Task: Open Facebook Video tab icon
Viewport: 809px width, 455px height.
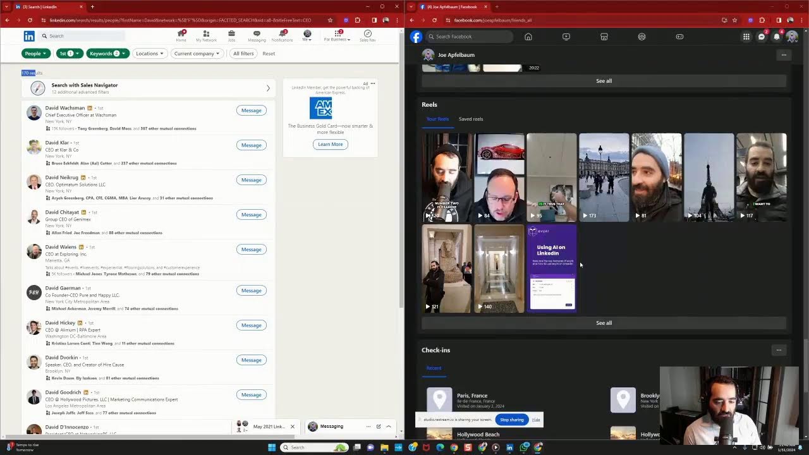Action: click(566, 37)
